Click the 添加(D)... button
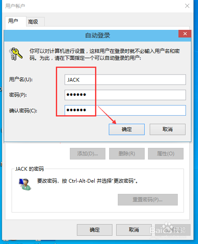Viewport: 198px width, 244px height. point(88,154)
